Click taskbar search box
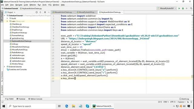 (32, 106)
